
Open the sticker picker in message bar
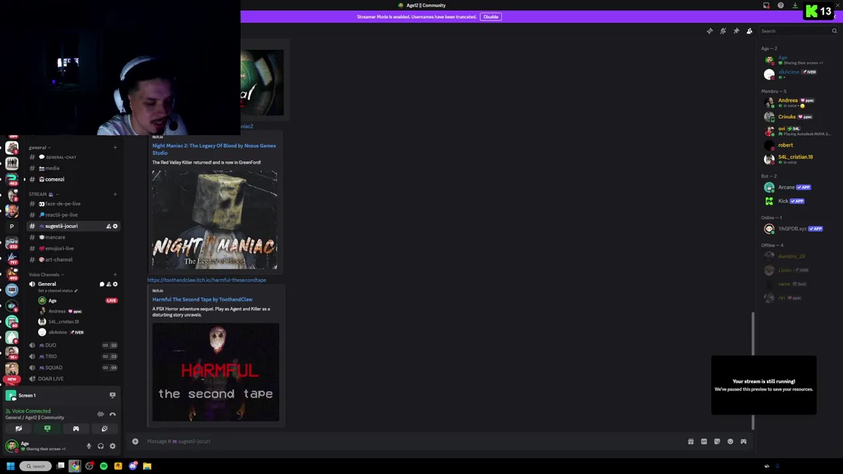[717, 442]
